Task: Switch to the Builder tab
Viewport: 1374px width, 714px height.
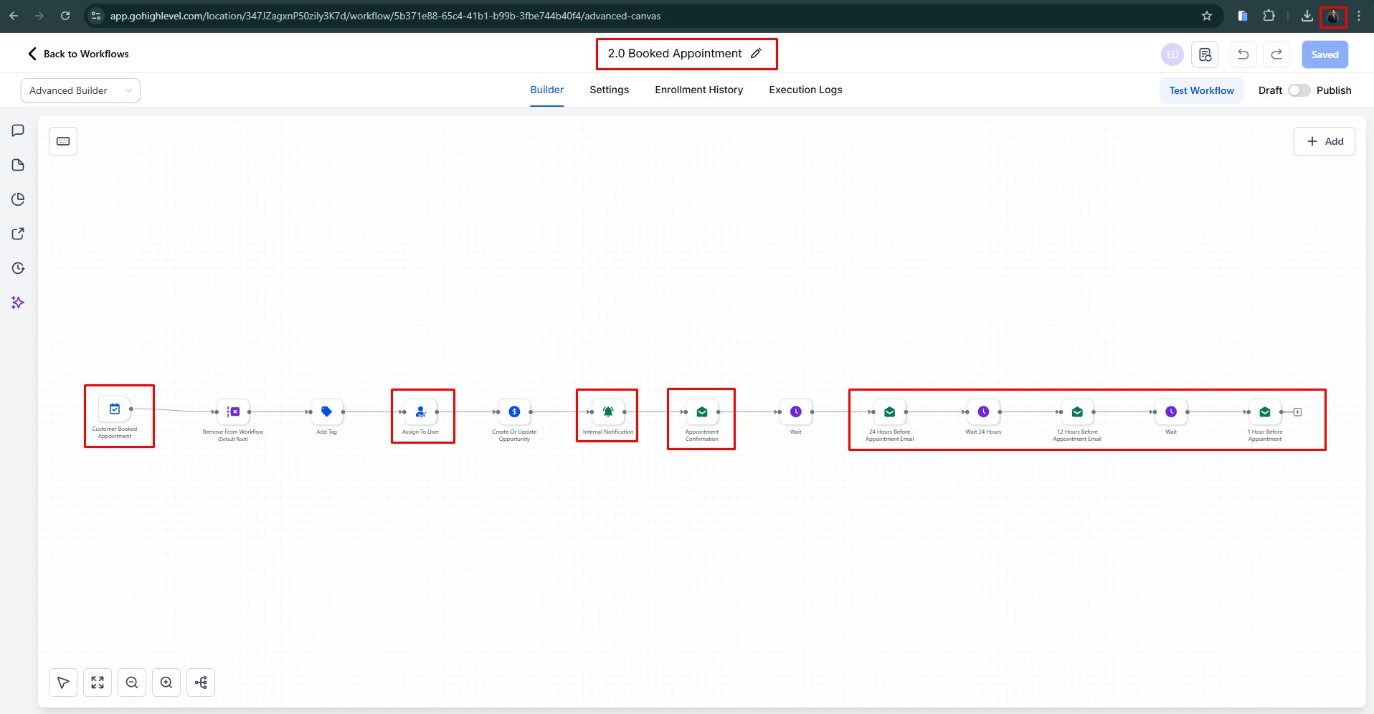Action: (x=547, y=90)
